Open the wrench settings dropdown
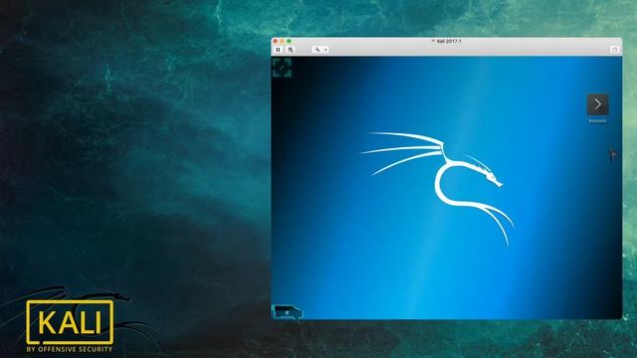 pyautogui.click(x=320, y=50)
